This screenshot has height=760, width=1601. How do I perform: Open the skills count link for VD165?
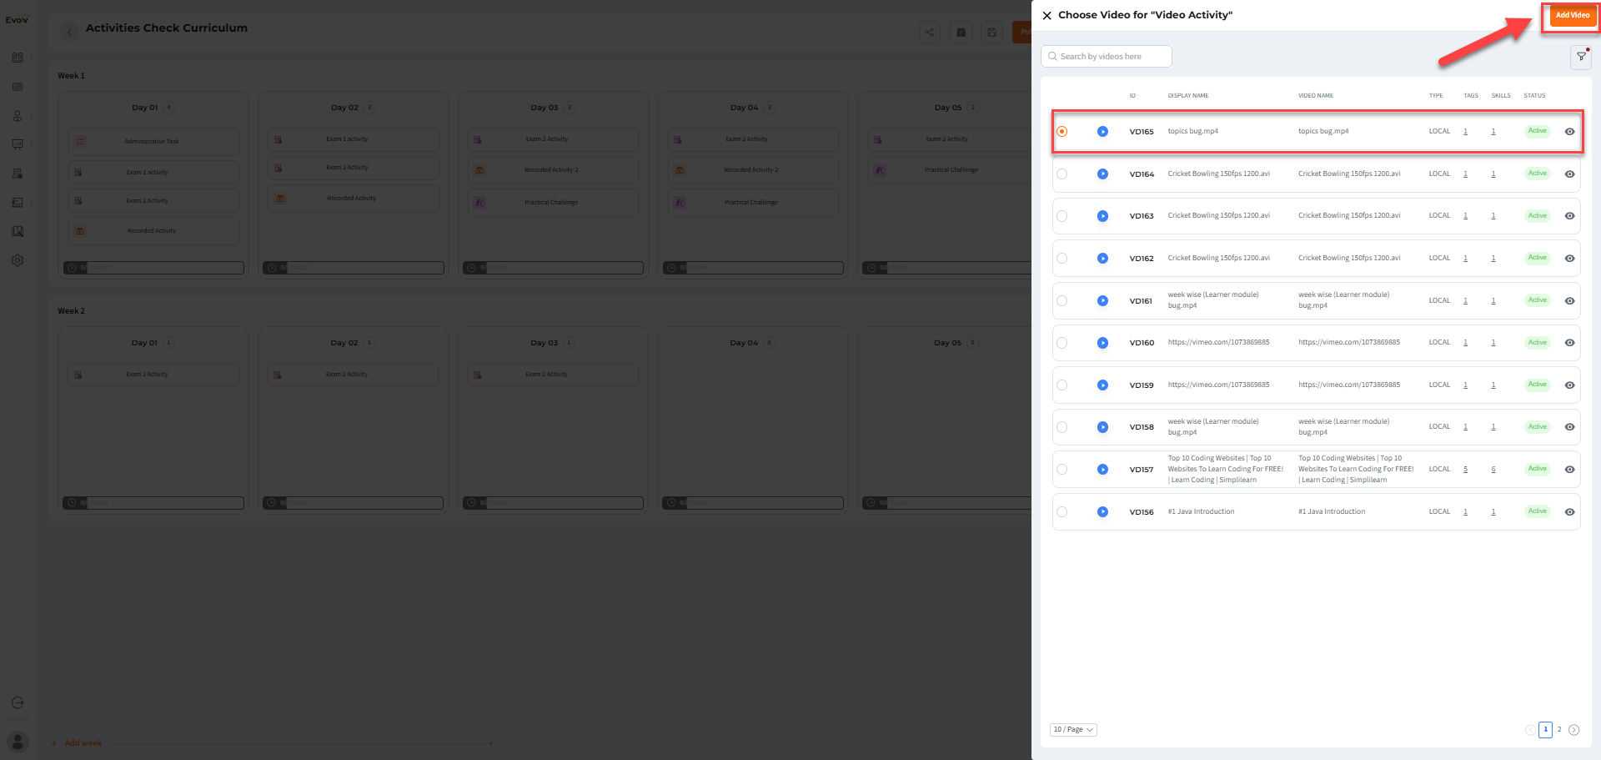(1493, 132)
